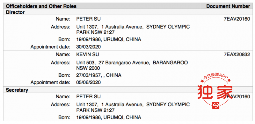Click document number 7EAX20832
Viewport: 255px width, 124px height.
click(237, 55)
